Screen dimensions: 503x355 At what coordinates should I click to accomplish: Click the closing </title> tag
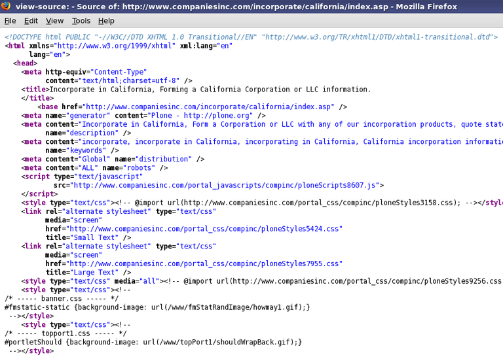tap(37, 98)
